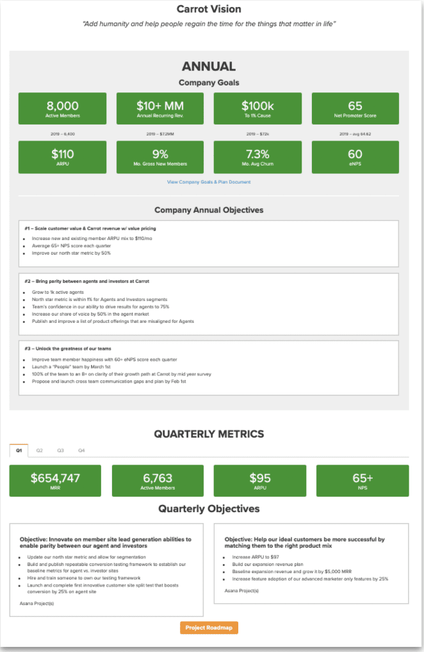This screenshot has width=424, height=652.
Task: Click the 8,000 Active Members goal card
Action: 62,108
